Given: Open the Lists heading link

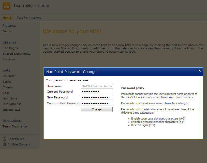Looking at the screenshot, I should [6, 70].
